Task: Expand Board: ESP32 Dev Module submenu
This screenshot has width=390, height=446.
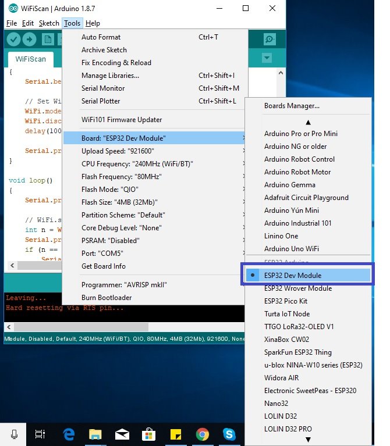Action: [x=154, y=138]
